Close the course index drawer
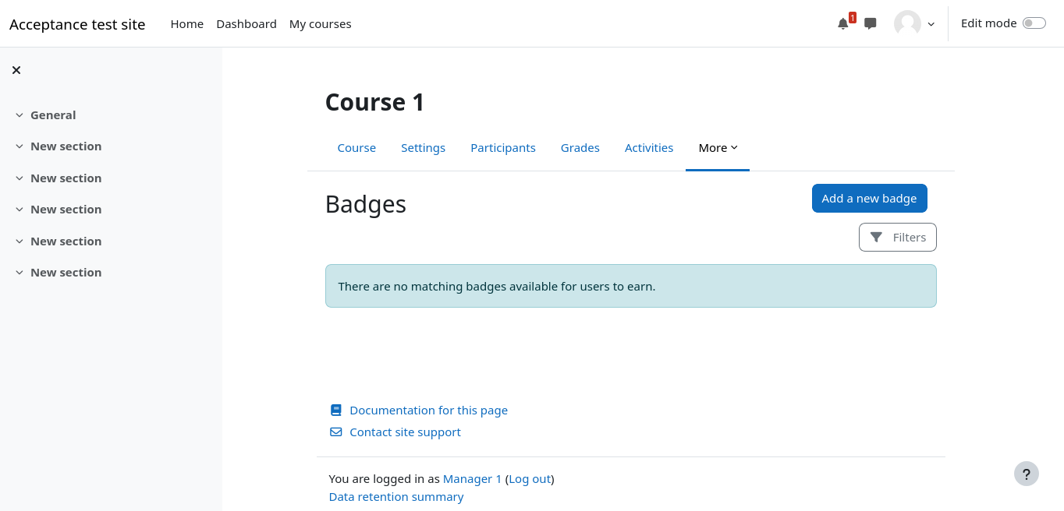This screenshot has height=511, width=1064. [x=16, y=70]
